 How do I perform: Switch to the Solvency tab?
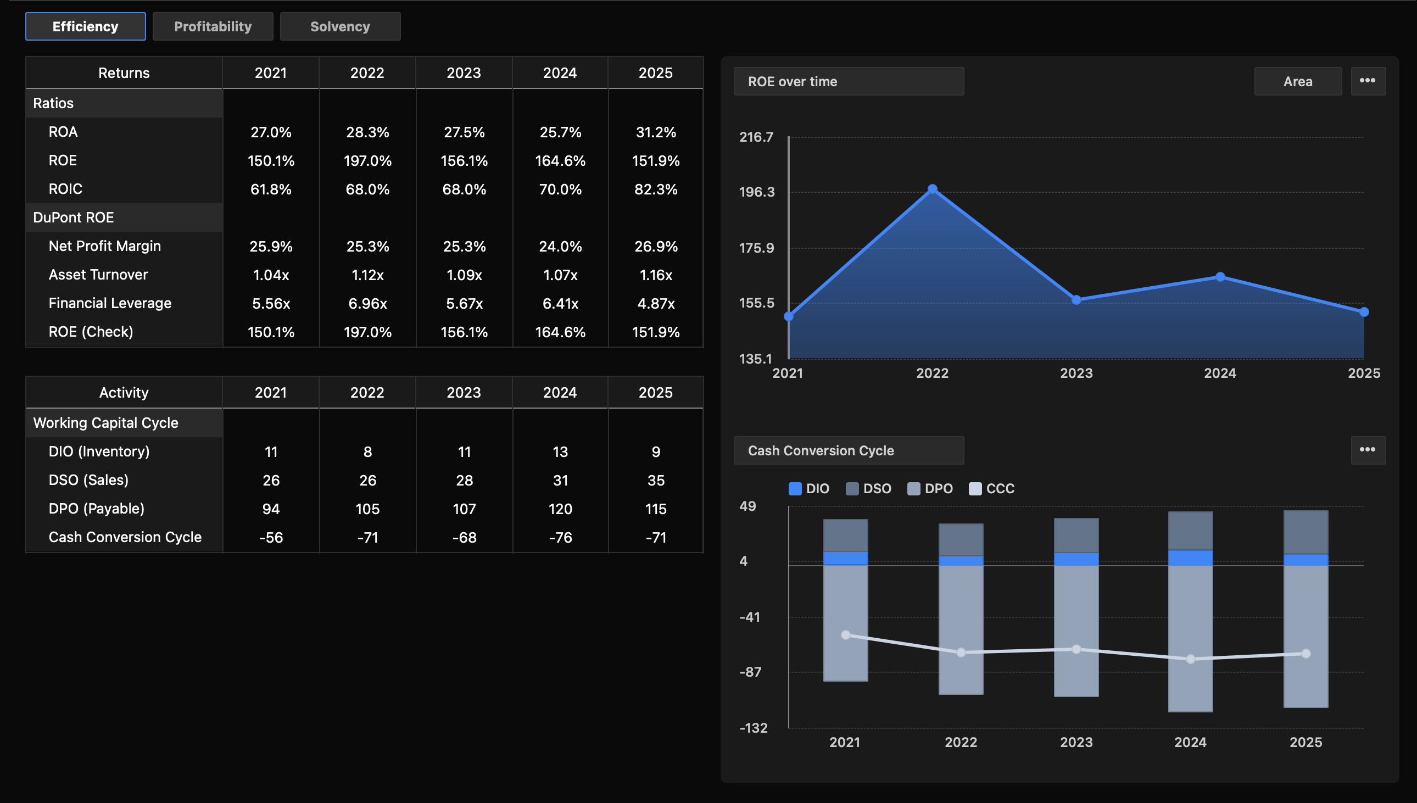tap(340, 26)
